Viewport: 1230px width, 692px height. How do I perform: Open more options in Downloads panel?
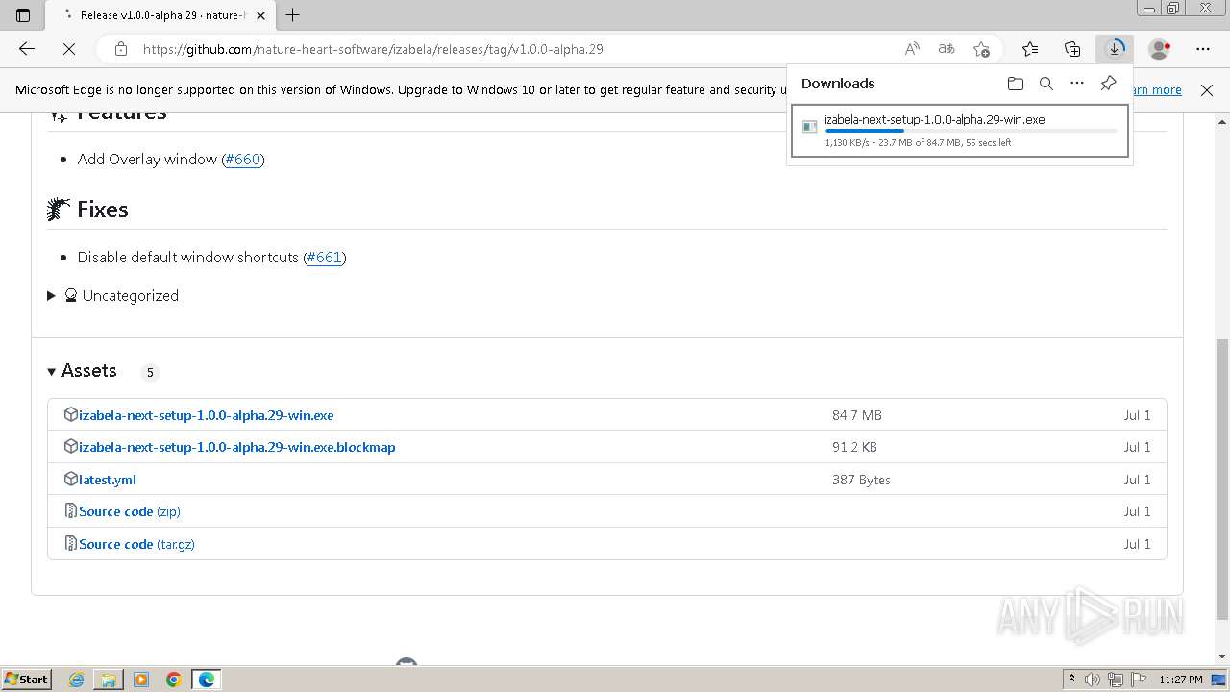pyautogui.click(x=1077, y=84)
